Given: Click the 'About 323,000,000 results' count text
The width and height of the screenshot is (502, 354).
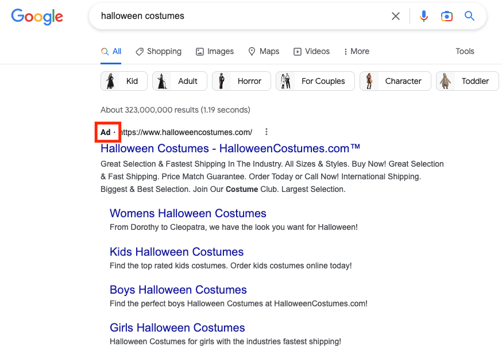Looking at the screenshot, I should (x=175, y=110).
